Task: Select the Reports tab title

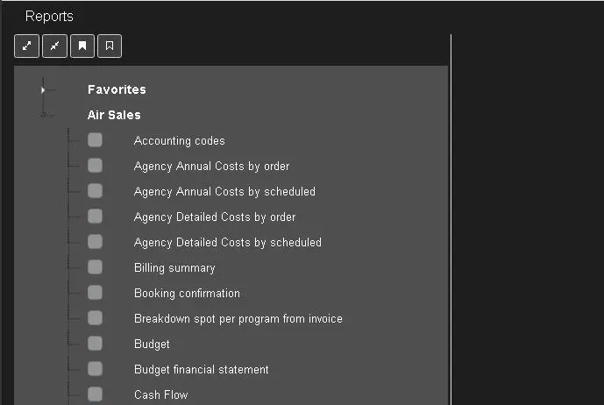Action: 49,17
